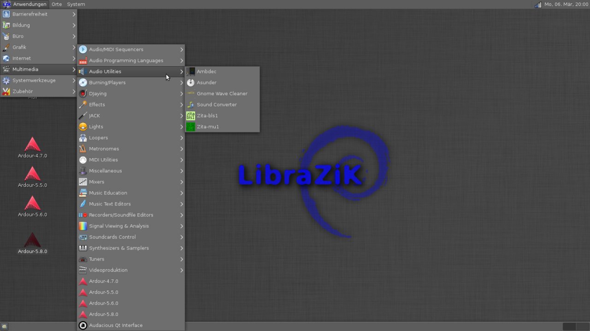Click the Metronomes icon
Image resolution: width=590 pixels, height=331 pixels.
click(83, 149)
